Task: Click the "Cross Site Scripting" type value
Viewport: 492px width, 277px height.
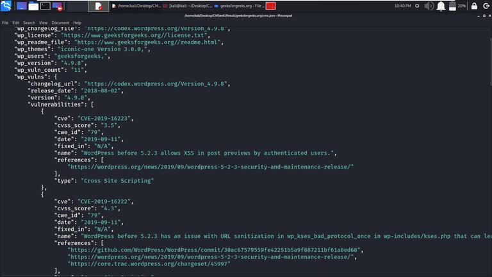Action: pos(117,181)
